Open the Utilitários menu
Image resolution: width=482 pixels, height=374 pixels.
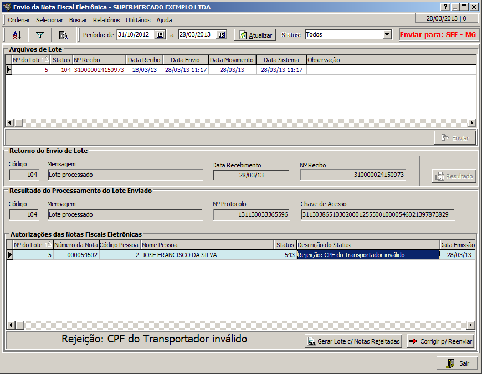click(138, 20)
